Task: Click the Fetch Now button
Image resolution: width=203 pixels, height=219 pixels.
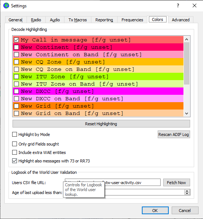Action: click(x=176, y=183)
